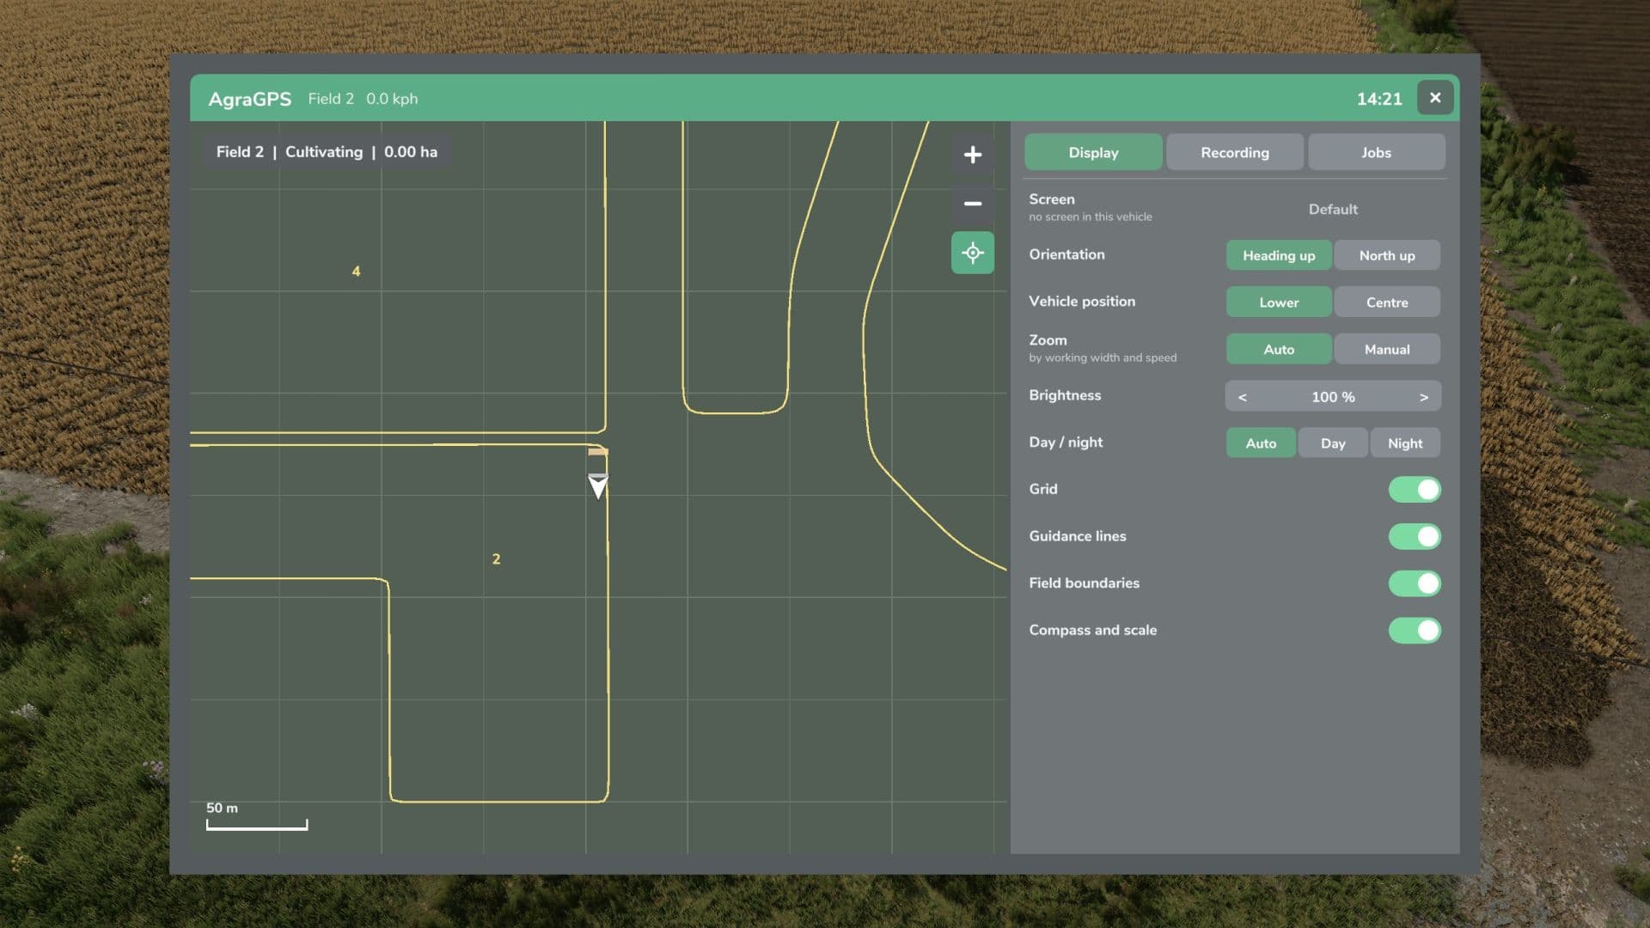The image size is (1650, 928).
Task: Set Day / night to Auto
Action: (x=1261, y=443)
